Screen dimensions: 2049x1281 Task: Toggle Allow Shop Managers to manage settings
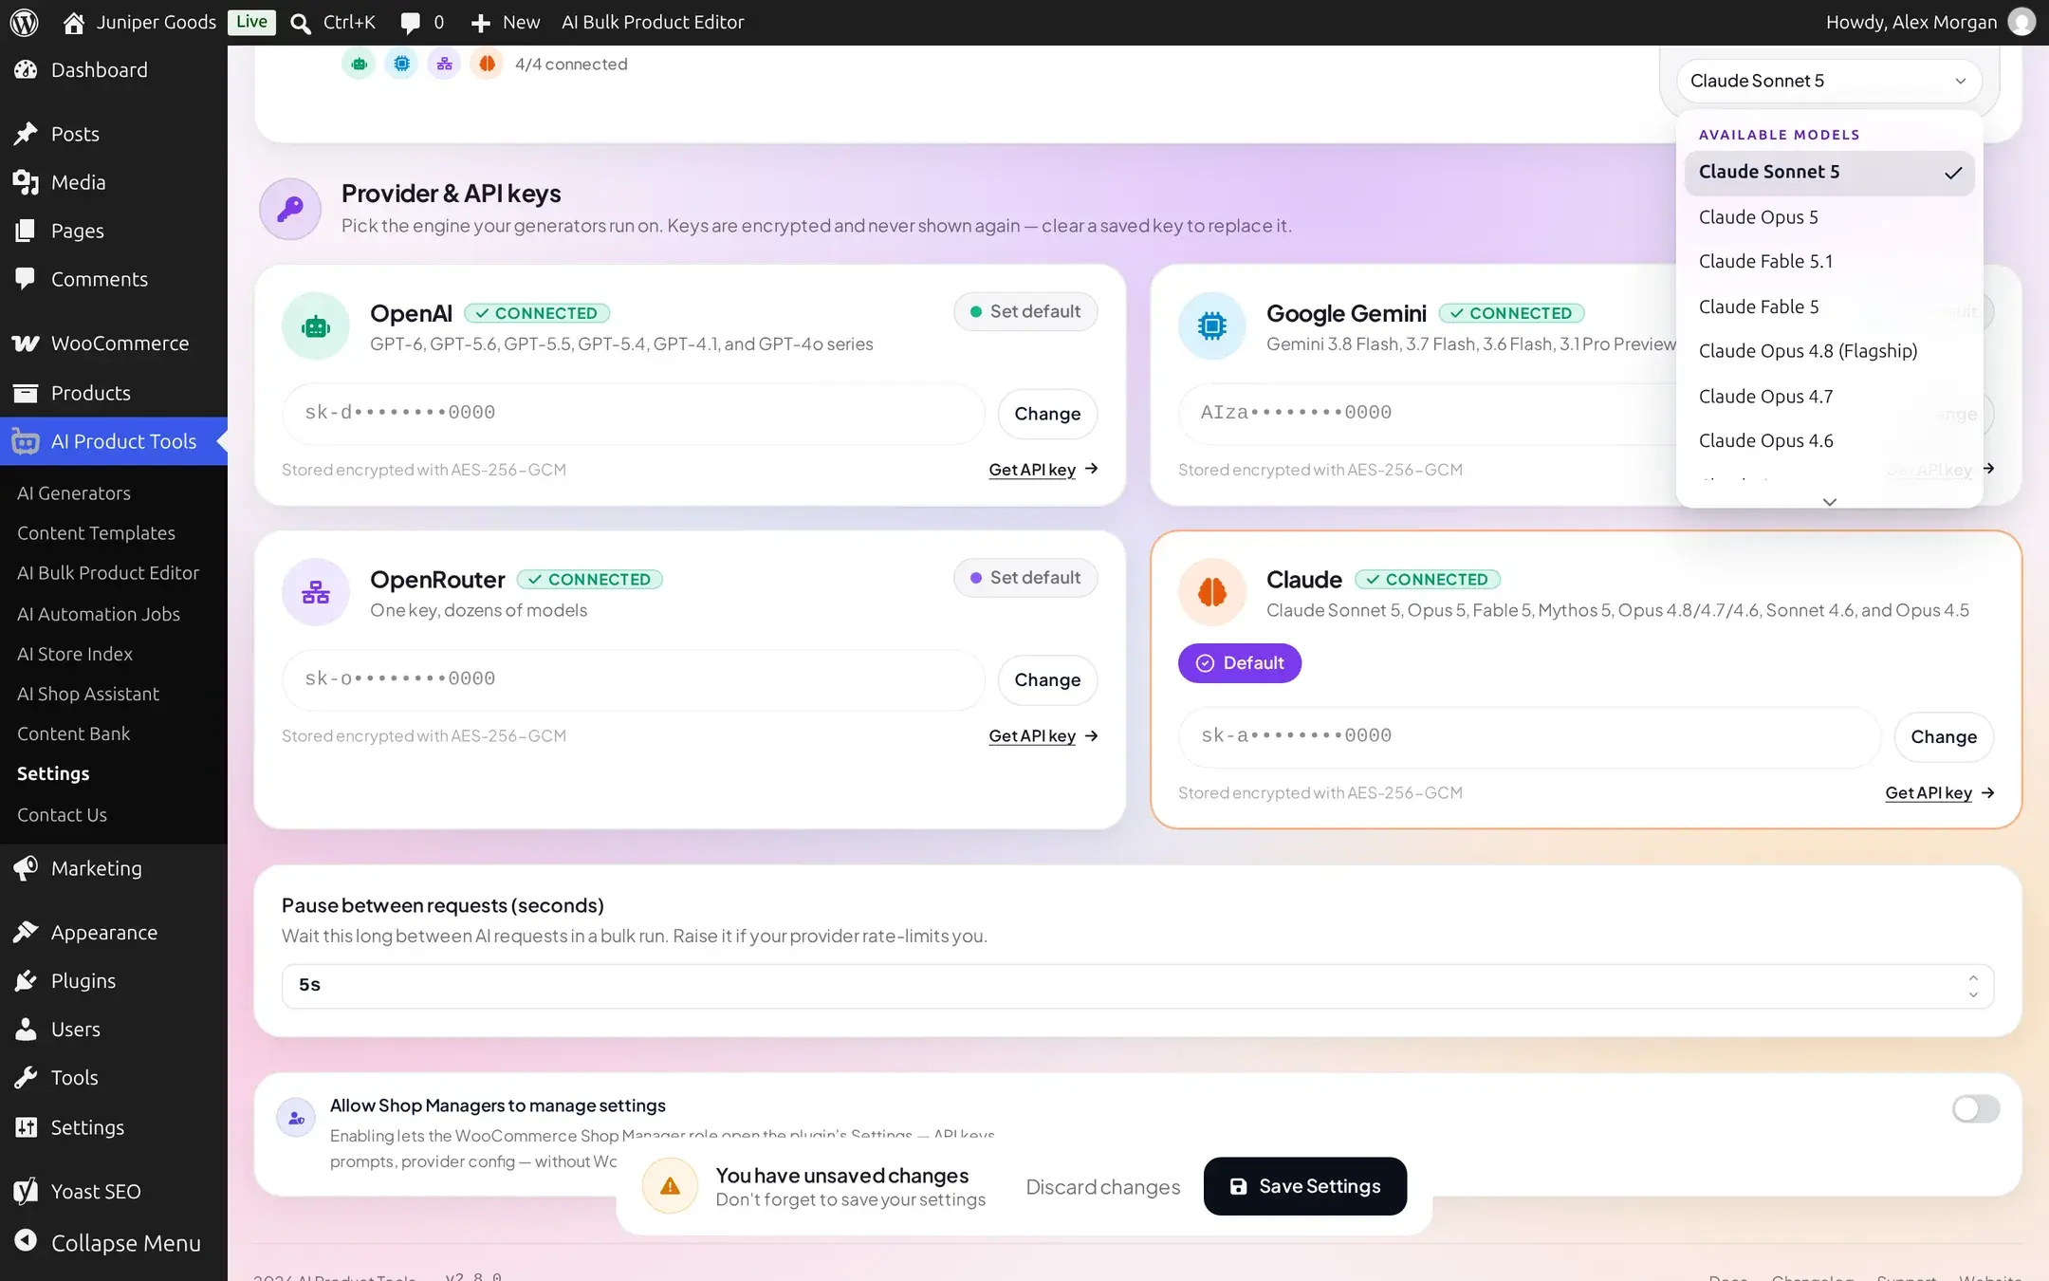(x=1976, y=1108)
